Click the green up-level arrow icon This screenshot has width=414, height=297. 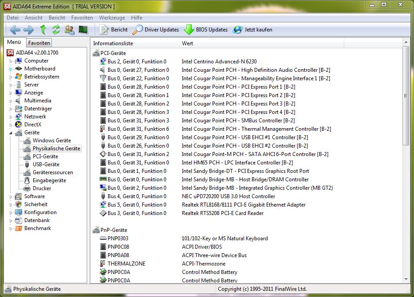click(43, 30)
